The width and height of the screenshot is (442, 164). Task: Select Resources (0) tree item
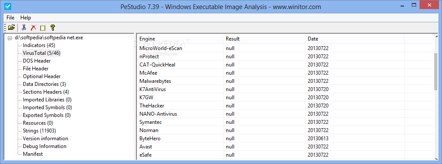coord(38,123)
